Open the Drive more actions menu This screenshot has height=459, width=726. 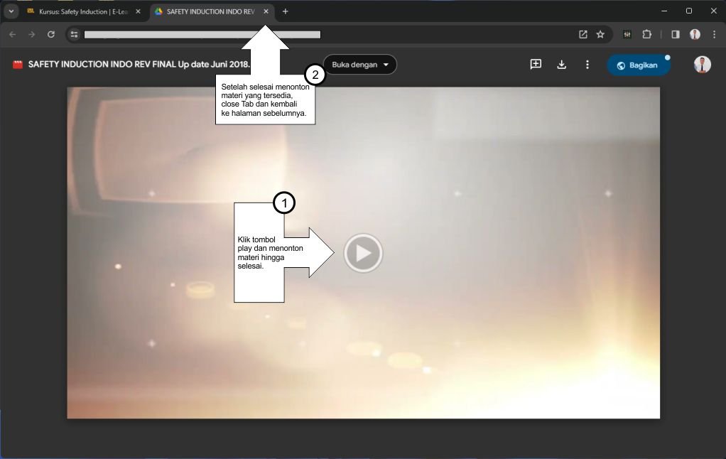(587, 65)
